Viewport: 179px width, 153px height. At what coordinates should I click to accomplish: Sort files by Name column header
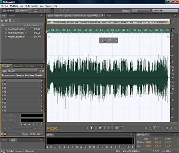click(3, 25)
